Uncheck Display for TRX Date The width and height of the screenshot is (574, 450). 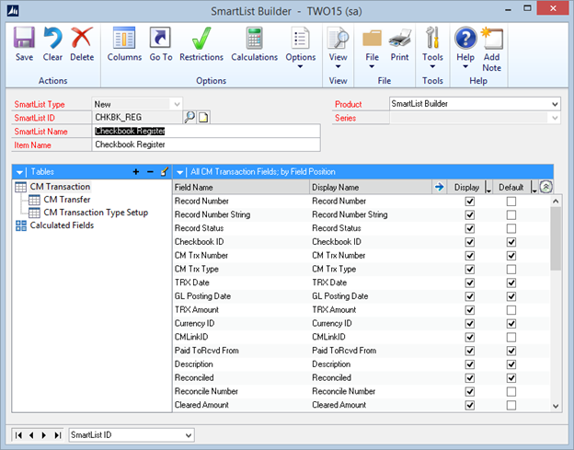click(470, 283)
